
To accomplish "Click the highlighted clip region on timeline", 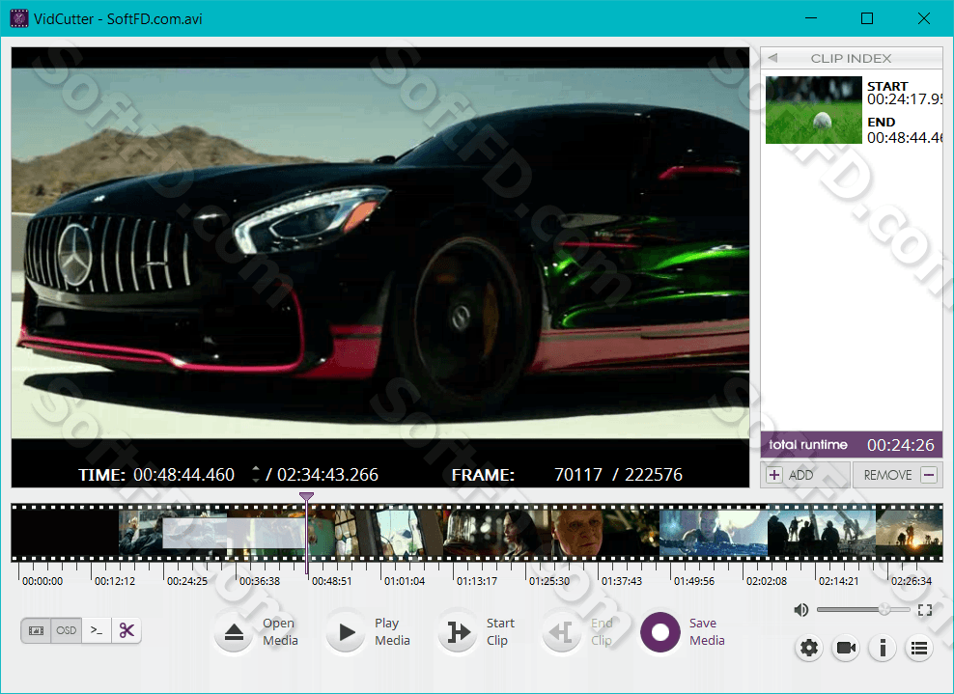I will (234, 533).
